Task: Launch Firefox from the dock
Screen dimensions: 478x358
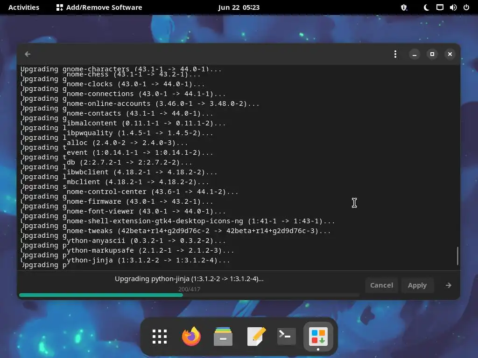Action: coord(191,337)
